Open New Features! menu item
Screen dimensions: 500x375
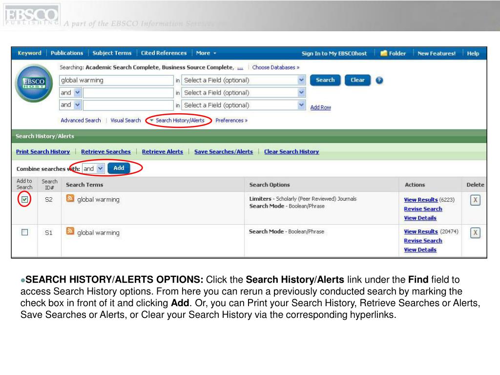[x=437, y=54]
